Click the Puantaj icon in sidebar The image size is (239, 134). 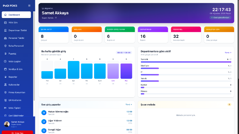(5, 53)
